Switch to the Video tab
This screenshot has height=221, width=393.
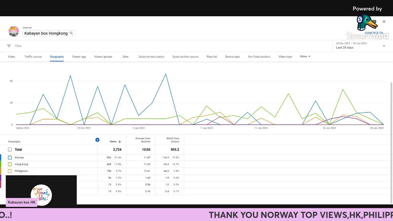[11, 57]
